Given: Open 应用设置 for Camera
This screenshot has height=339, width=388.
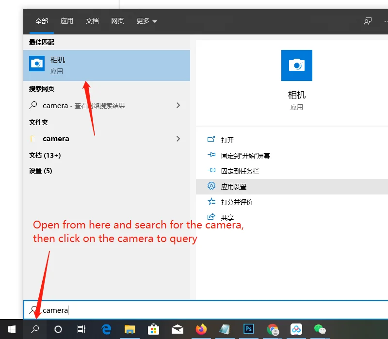Looking at the screenshot, I should [x=292, y=187].
